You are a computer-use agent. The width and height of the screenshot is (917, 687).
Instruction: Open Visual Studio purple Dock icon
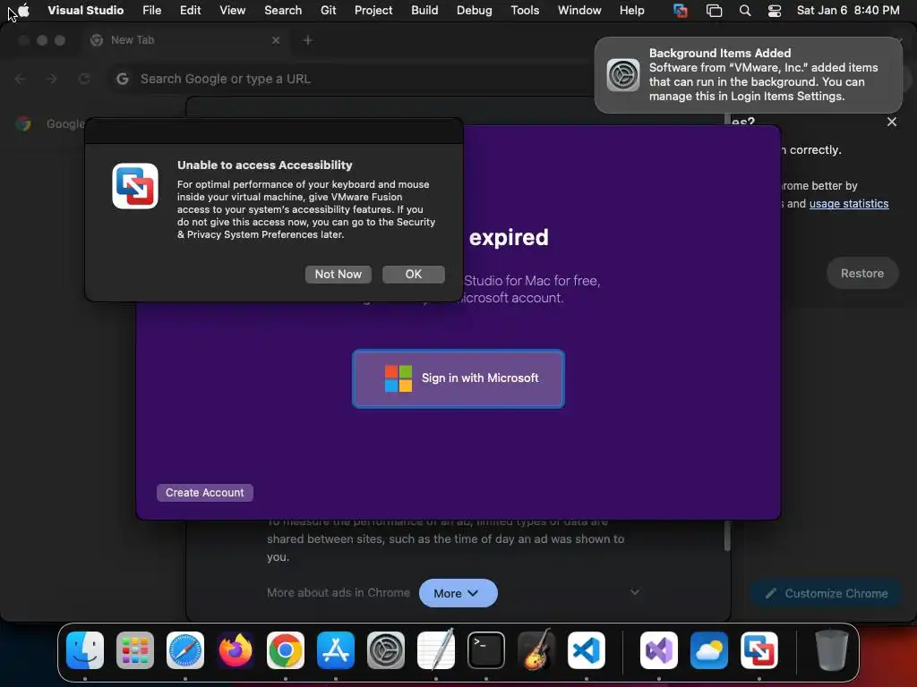click(x=659, y=650)
